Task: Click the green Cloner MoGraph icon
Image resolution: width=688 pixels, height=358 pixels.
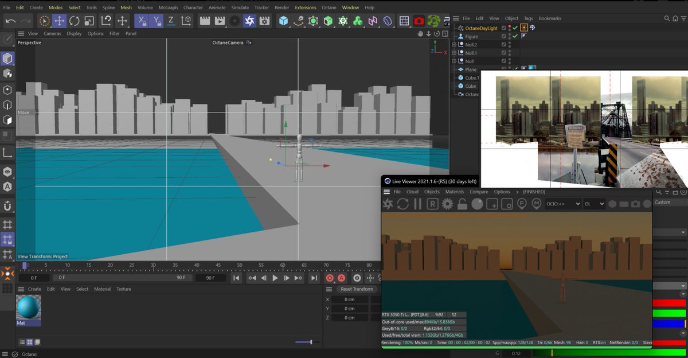Action: pyautogui.click(x=357, y=21)
